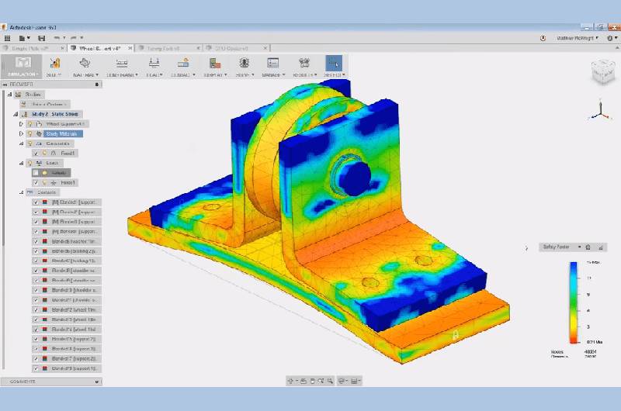The width and height of the screenshot is (621, 411).
Task: Click the icon right of Safety Factor dropdown
Action: click(588, 247)
